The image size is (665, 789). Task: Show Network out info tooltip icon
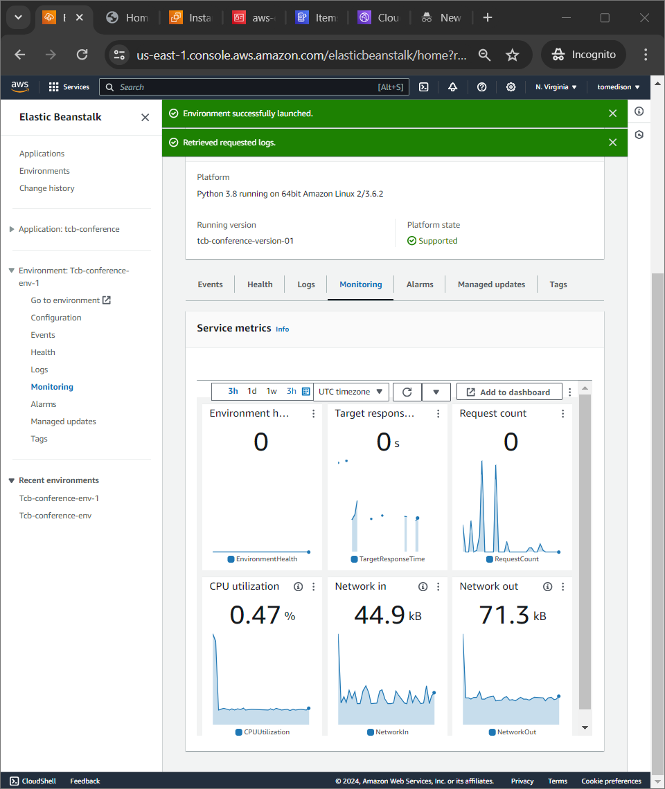point(548,587)
